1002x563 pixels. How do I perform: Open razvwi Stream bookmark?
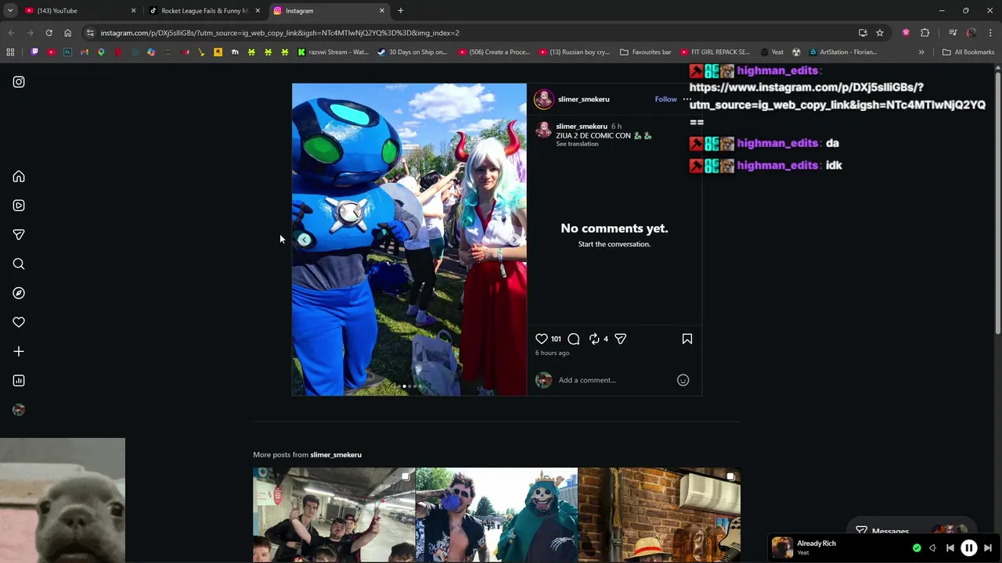click(333, 52)
